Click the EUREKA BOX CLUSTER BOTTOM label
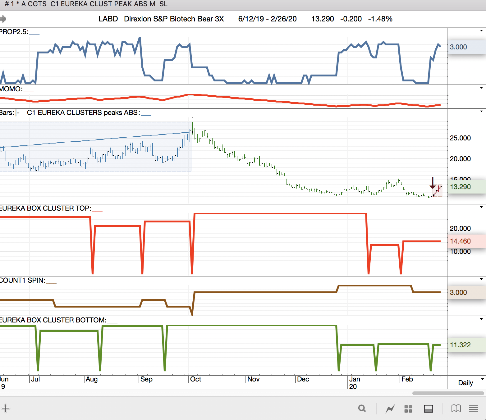 [x=53, y=320]
